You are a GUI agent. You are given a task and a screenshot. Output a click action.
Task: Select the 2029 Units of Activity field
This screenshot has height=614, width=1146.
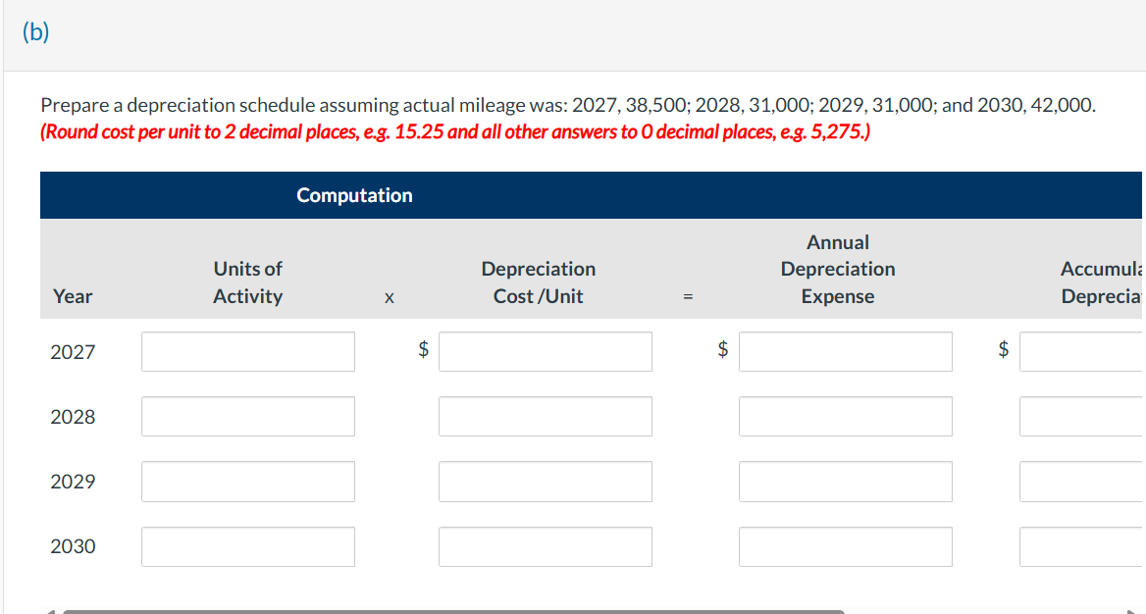tap(248, 481)
